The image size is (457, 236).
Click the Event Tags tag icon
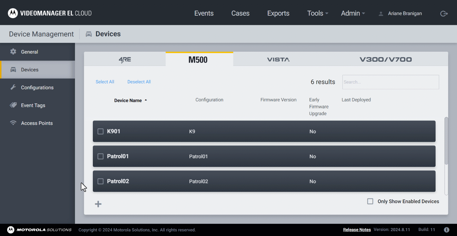(13, 105)
